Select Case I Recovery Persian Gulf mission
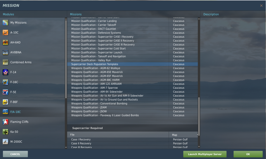The image size is (266, 159). click(x=132, y=139)
